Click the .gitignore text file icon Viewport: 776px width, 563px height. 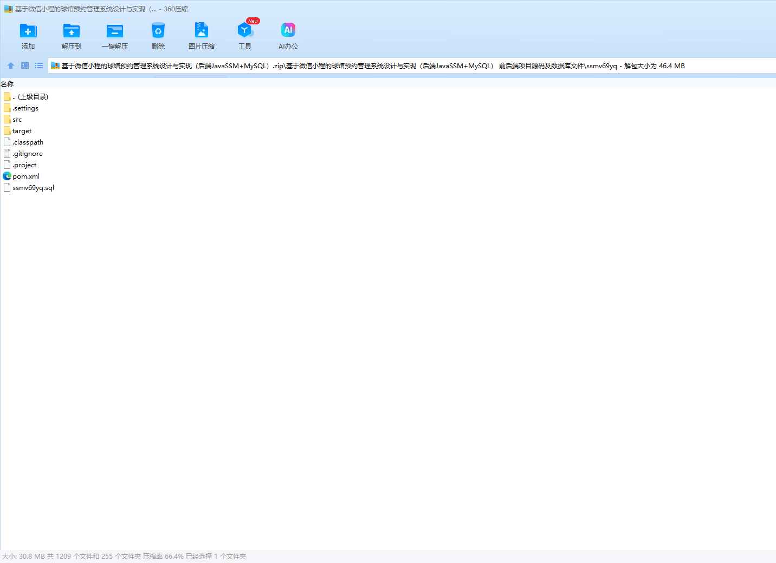click(x=7, y=153)
